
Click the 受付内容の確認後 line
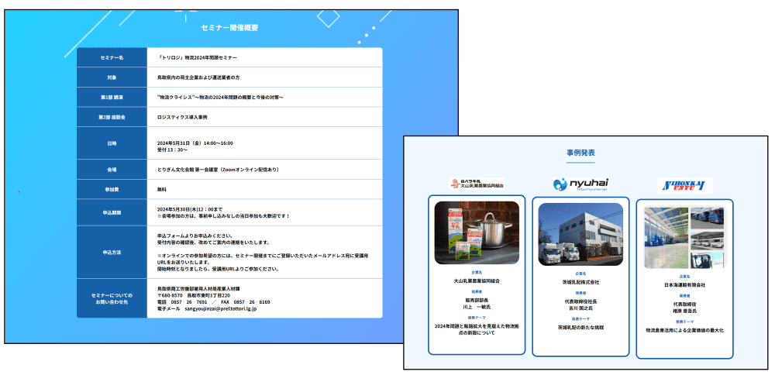(x=213, y=243)
